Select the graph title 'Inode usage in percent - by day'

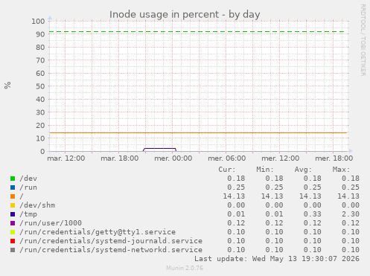(185, 15)
